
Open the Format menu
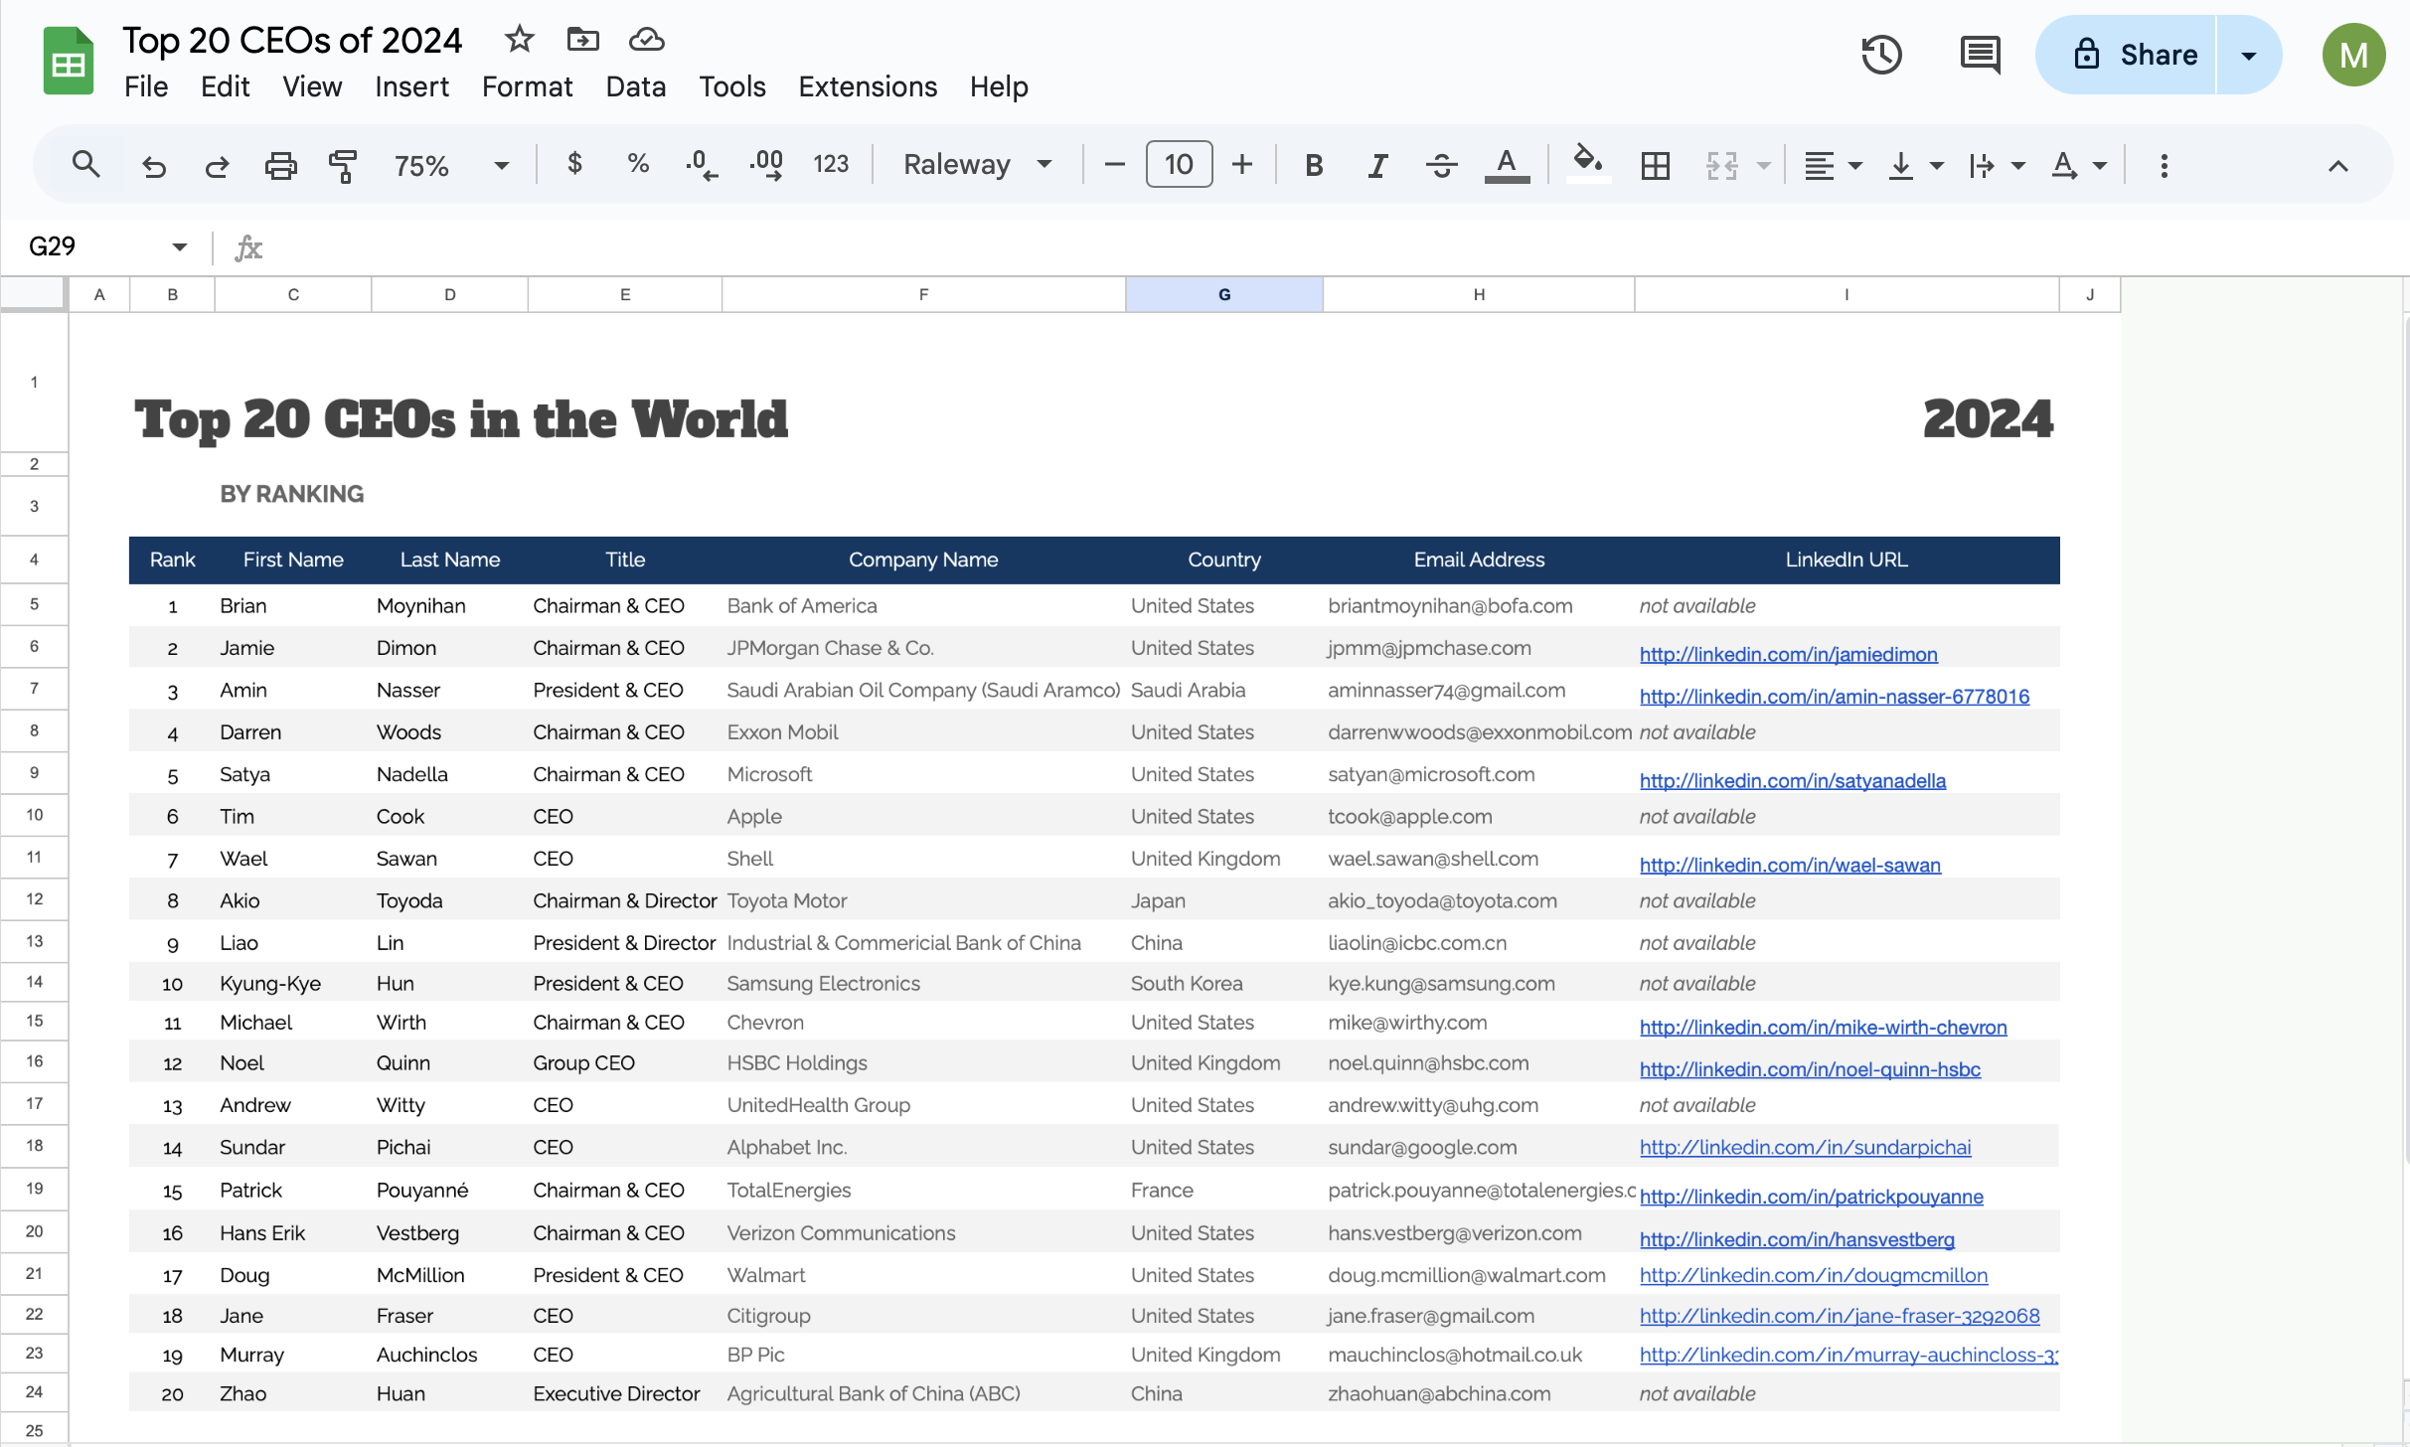coord(527,87)
